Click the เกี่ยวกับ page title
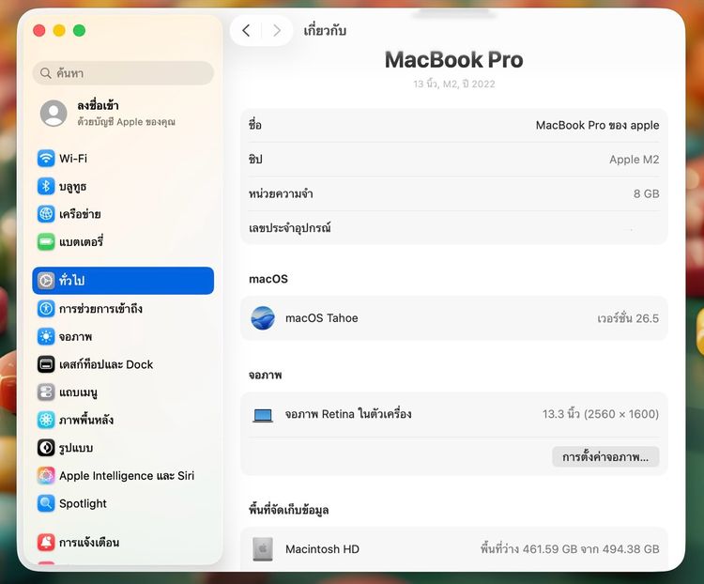Image resolution: width=704 pixels, height=584 pixels. [x=325, y=31]
